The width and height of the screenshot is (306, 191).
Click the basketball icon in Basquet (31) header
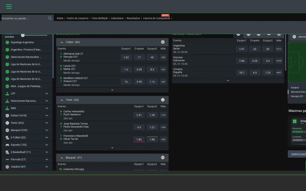[x=163, y=158]
